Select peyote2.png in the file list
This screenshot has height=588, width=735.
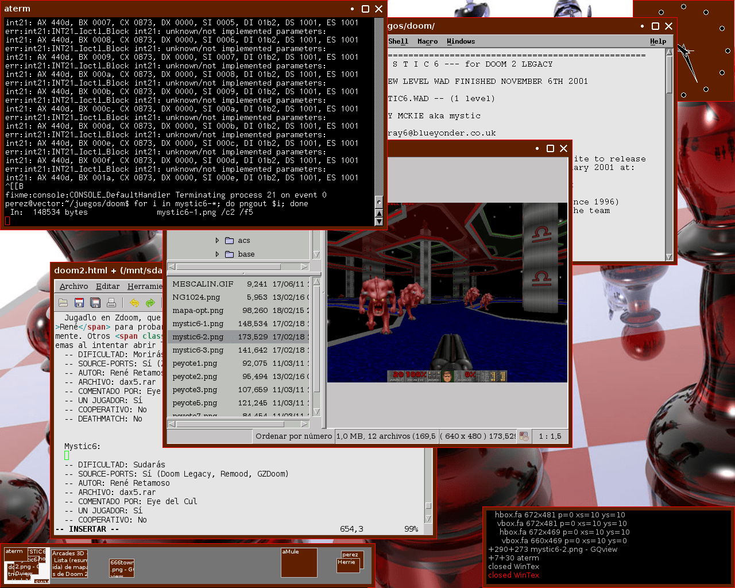point(240,377)
